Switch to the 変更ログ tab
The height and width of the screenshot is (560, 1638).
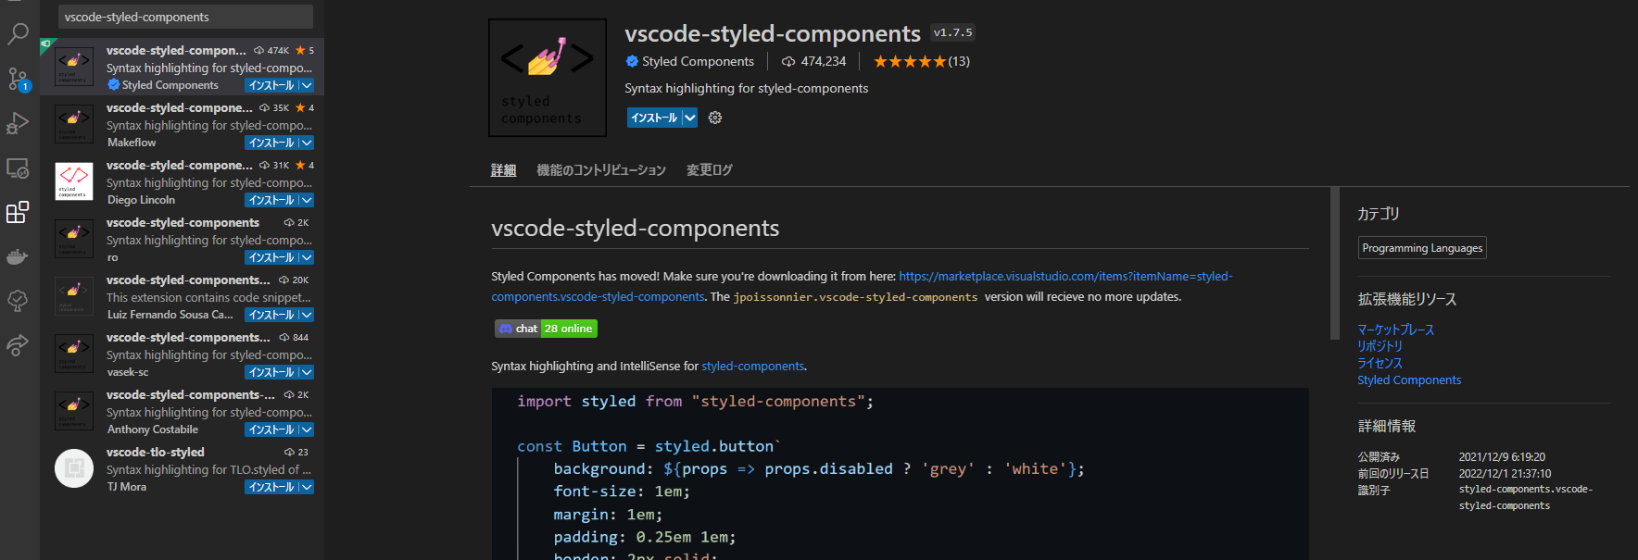pyautogui.click(x=710, y=170)
